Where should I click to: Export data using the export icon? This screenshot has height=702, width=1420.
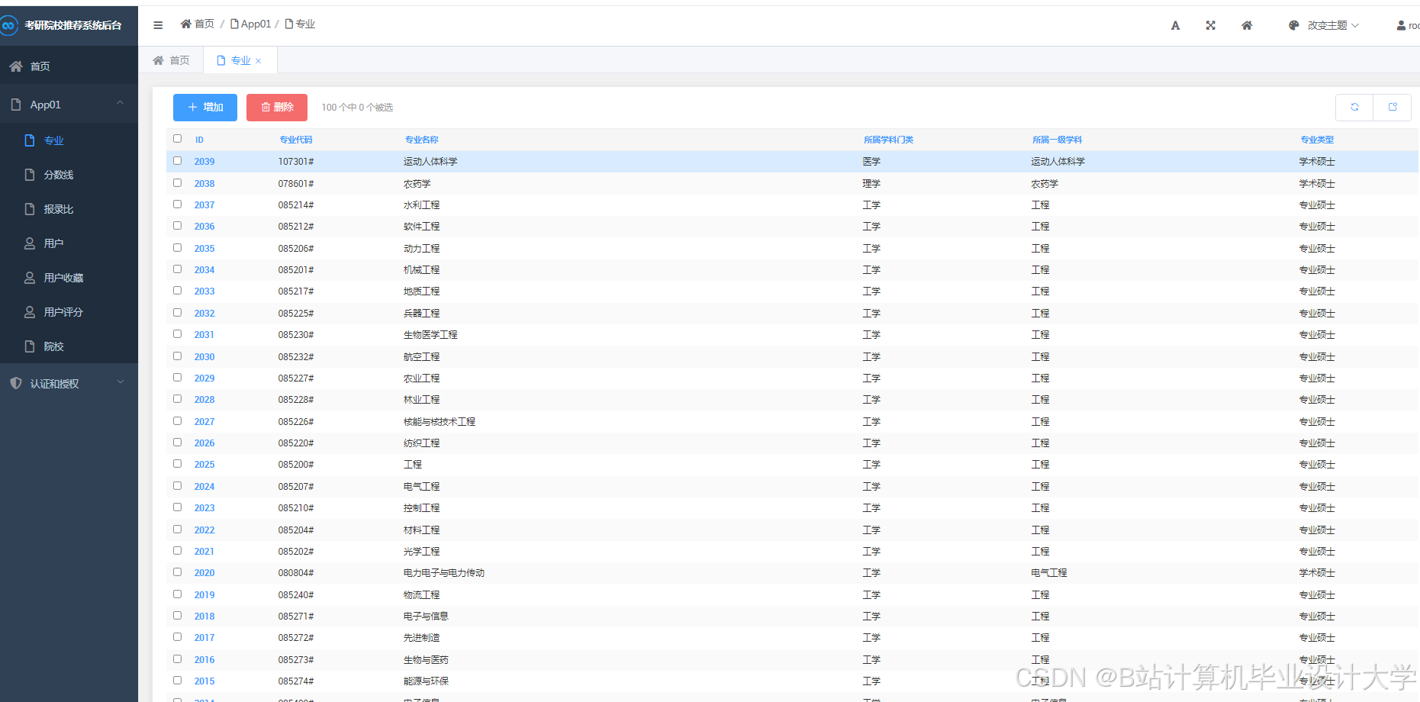(1393, 107)
